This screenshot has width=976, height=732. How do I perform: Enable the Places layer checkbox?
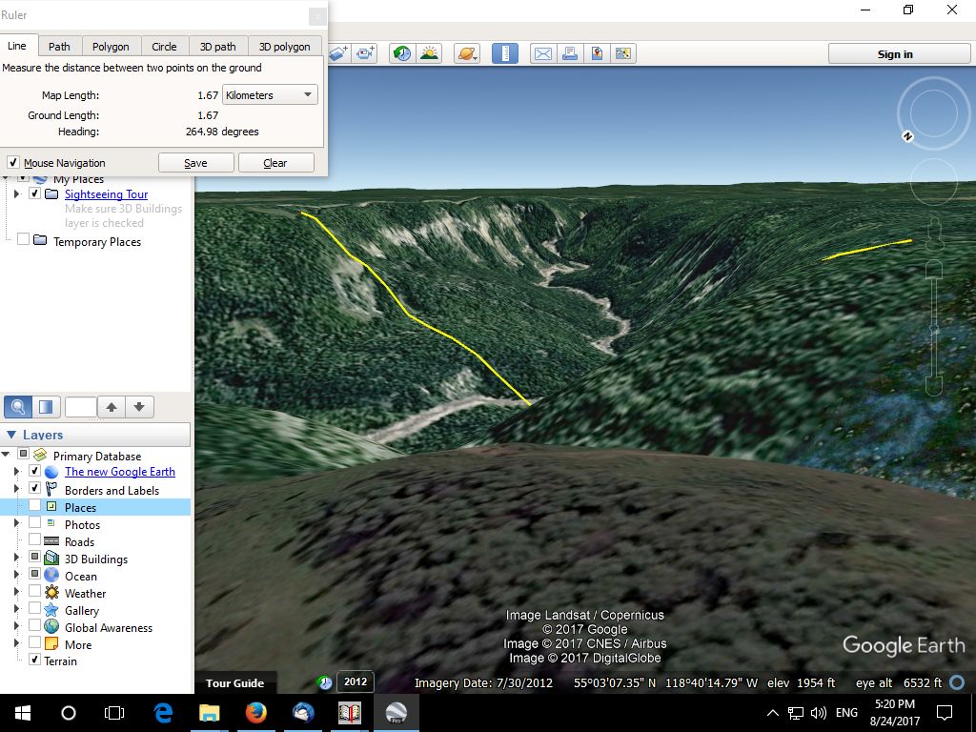click(35, 505)
